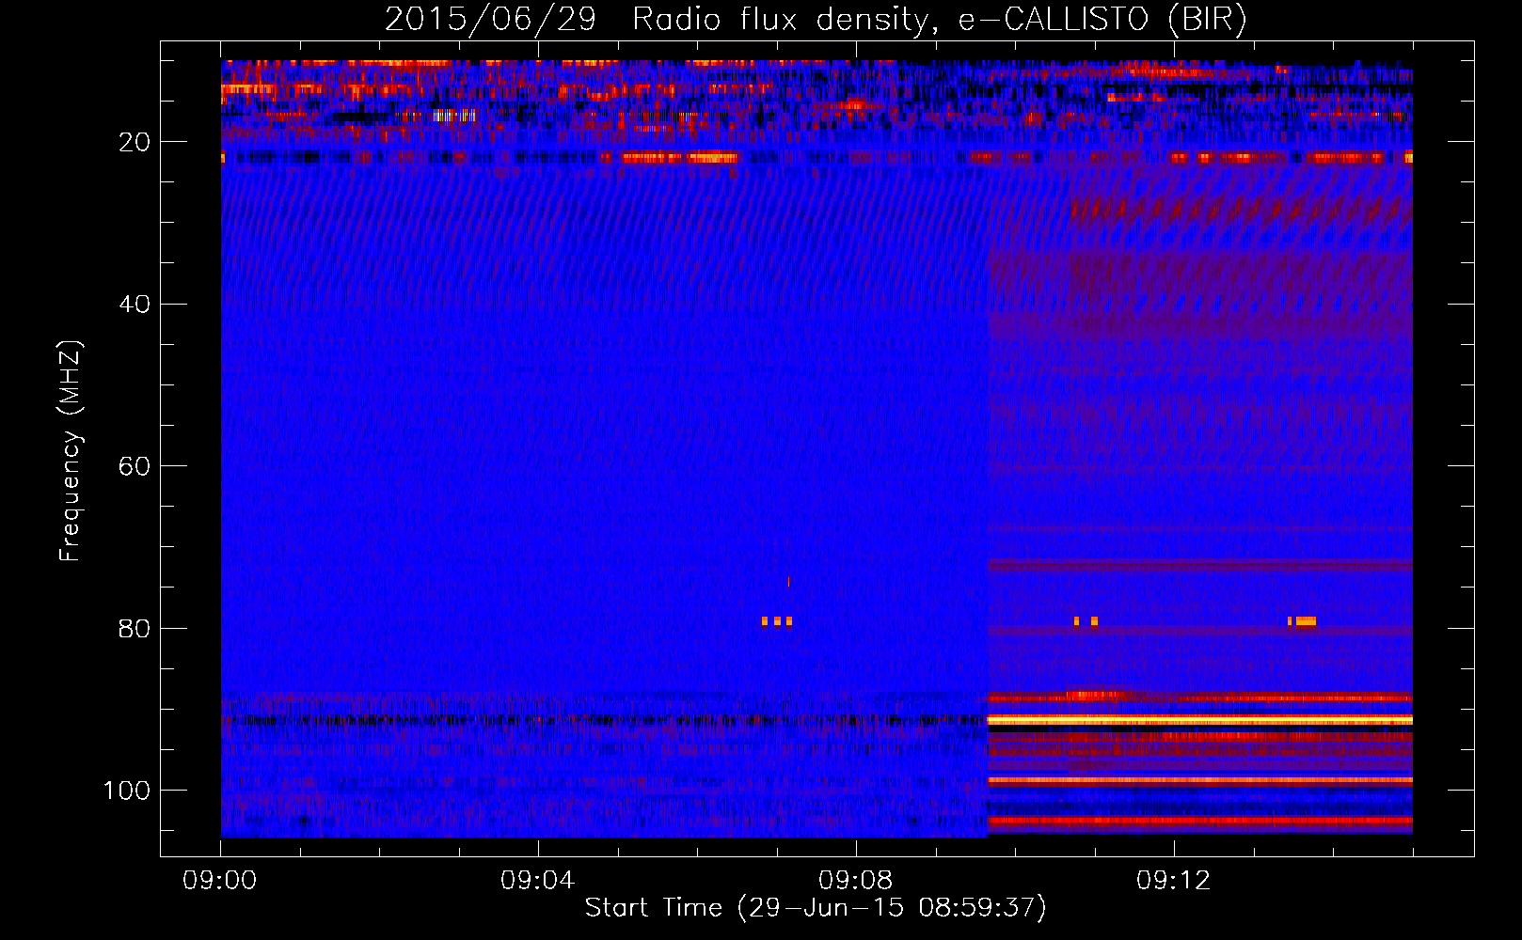Viewport: 1522px width, 940px height.
Task: Click the "Start Time (29-Jun-15 08:59:37)" label
Action: tap(816, 908)
